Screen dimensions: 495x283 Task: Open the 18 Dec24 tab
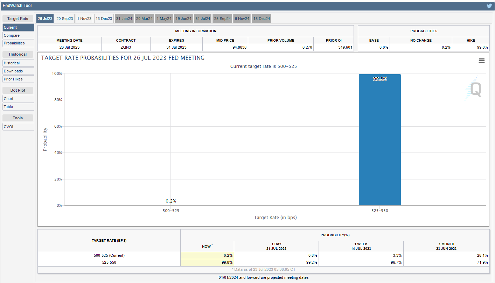[262, 19]
